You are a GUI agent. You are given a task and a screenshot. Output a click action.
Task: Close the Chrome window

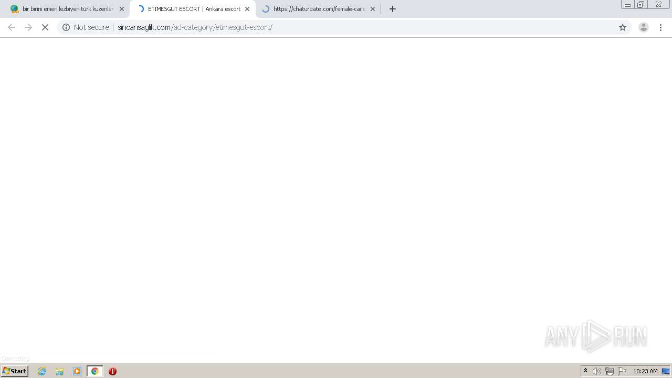click(x=658, y=5)
